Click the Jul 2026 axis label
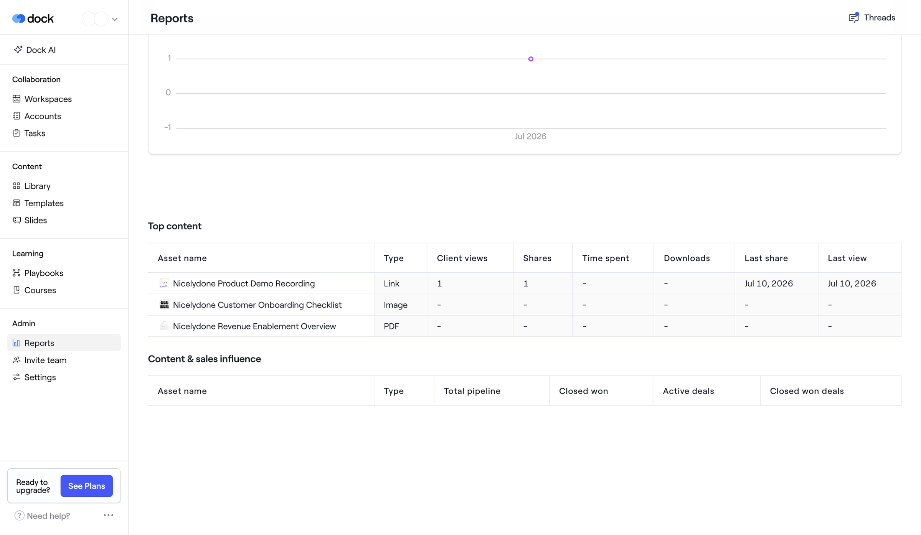The width and height of the screenshot is (921, 535). point(530,136)
